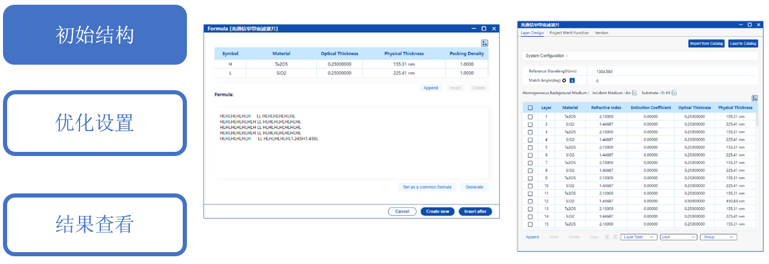Click the move layer up icon
This screenshot has width=769, height=264.
[x=607, y=237]
